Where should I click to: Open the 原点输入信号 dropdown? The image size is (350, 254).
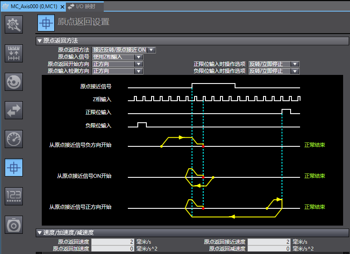(x=139, y=57)
